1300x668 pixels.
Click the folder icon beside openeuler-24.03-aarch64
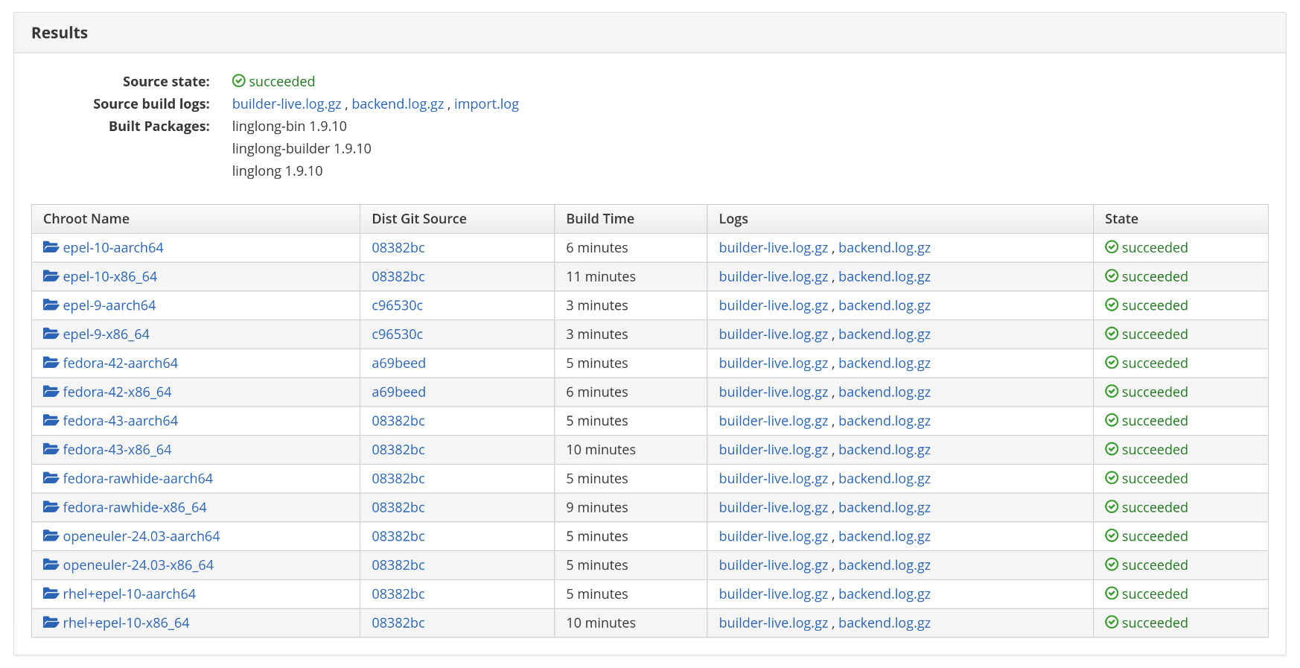point(51,536)
